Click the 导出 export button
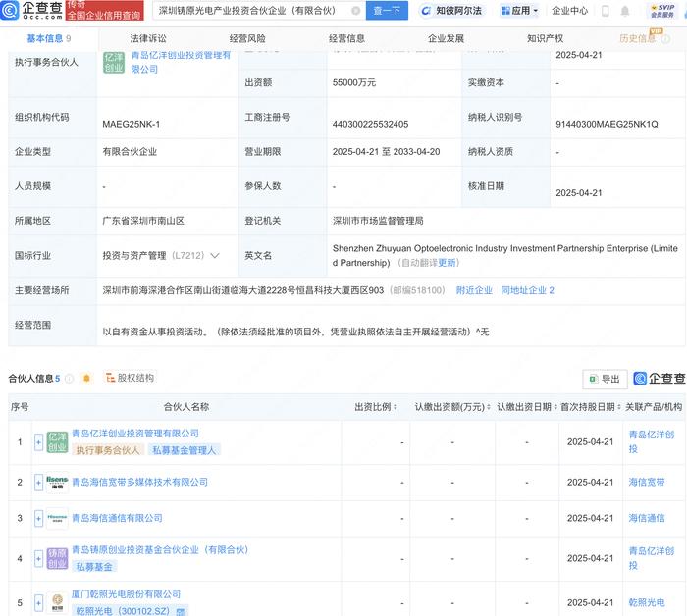 coord(606,379)
